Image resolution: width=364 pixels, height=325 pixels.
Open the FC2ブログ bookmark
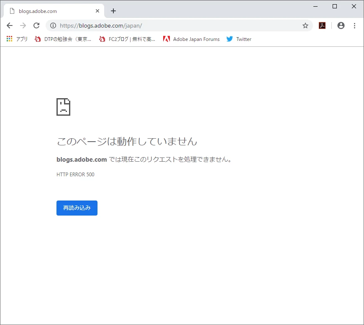click(x=127, y=39)
